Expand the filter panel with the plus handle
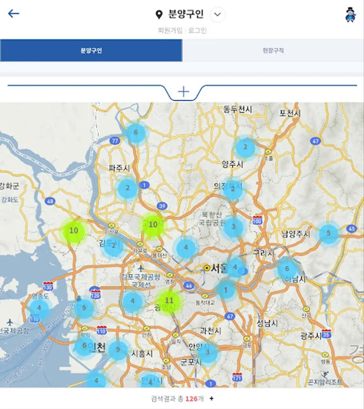The image size is (364, 409). click(183, 92)
